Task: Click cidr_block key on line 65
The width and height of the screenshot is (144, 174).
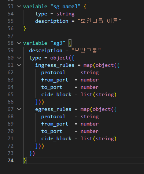Action: click(56, 95)
